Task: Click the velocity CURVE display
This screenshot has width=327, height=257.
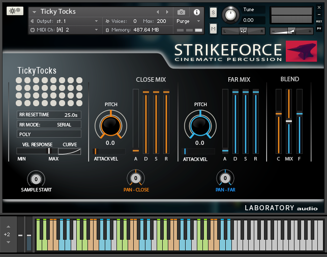Action: 70,151
